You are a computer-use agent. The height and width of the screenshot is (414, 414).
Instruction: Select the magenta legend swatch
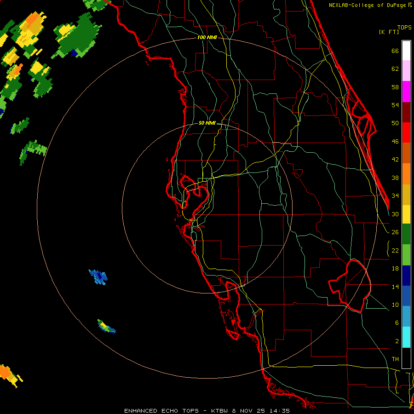point(406,92)
